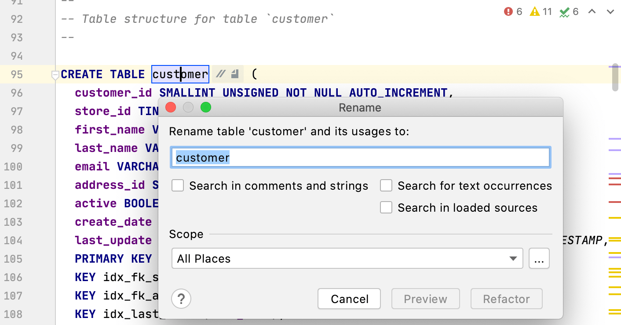Cancel the rename dialog
Image resolution: width=621 pixels, height=325 pixels.
(x=349, y=299)
